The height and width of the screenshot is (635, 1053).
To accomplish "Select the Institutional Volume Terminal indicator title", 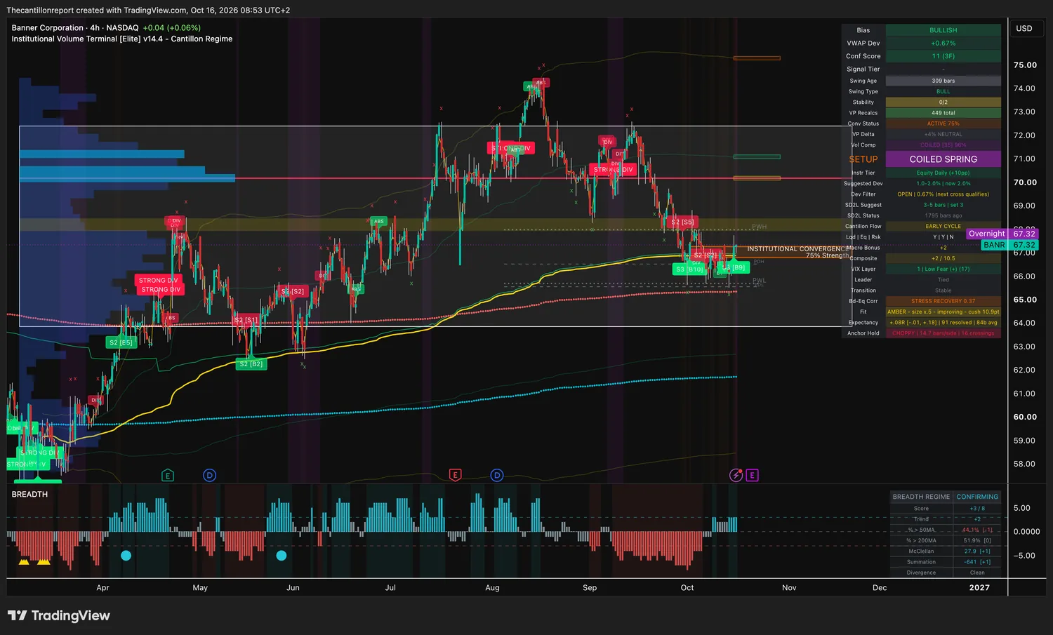I will pyautogui.click(x=122, y=39).
